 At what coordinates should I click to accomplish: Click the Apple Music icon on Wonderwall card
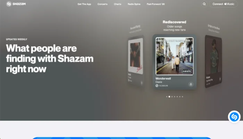(191, 84)
